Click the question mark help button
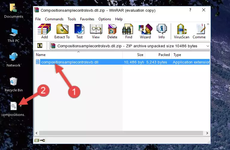Viewport: 230px width, 150px height. coord(190,10)
